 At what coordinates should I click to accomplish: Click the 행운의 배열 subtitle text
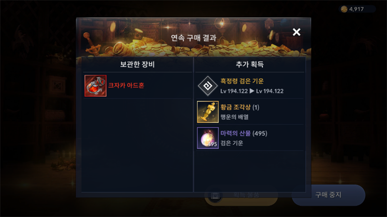[234, 117]
